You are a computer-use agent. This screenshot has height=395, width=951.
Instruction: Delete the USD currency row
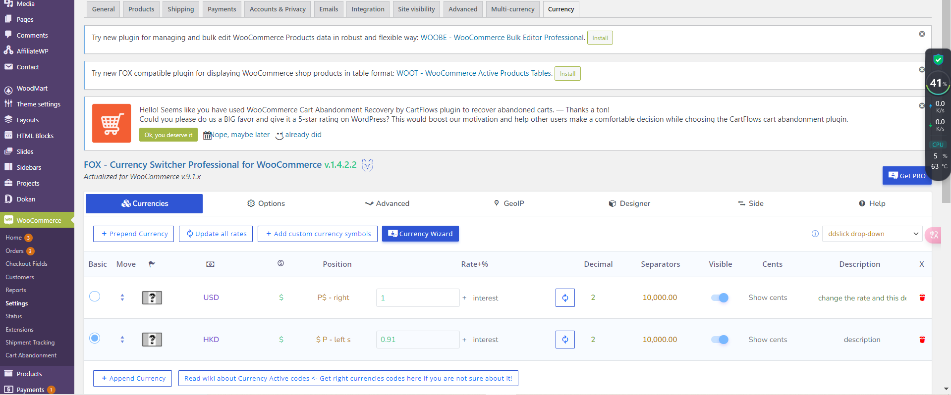(922, 297)
